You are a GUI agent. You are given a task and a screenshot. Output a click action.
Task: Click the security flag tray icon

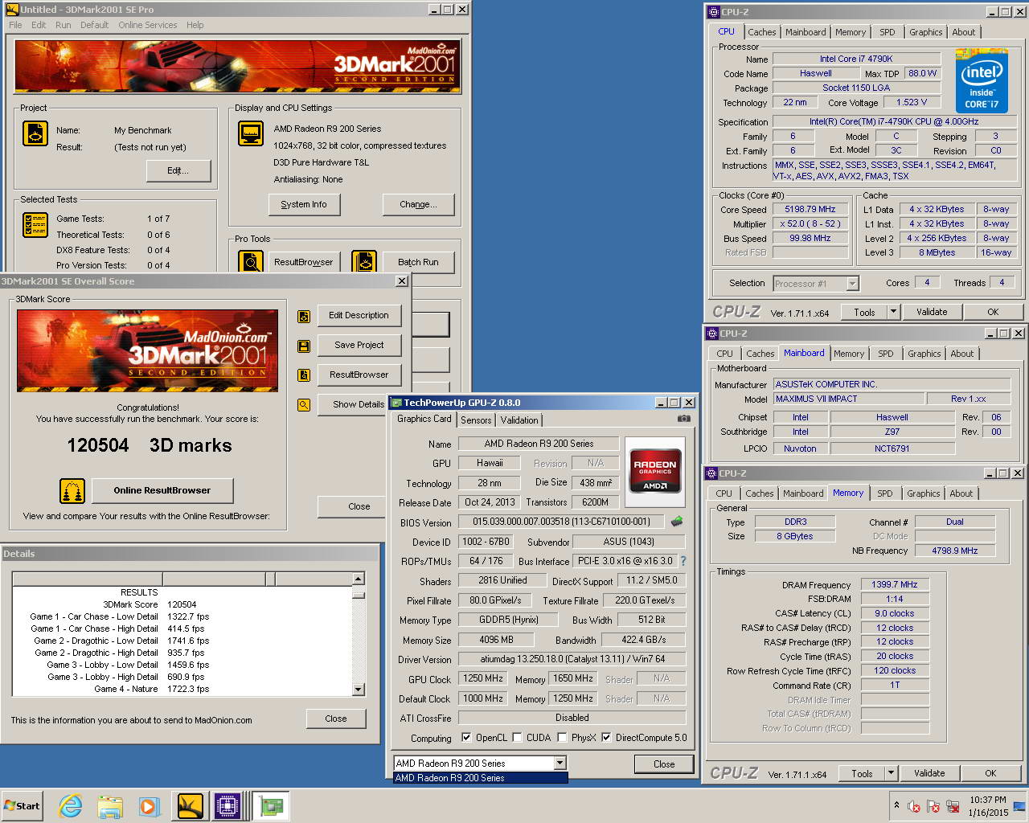pos(933,806)
